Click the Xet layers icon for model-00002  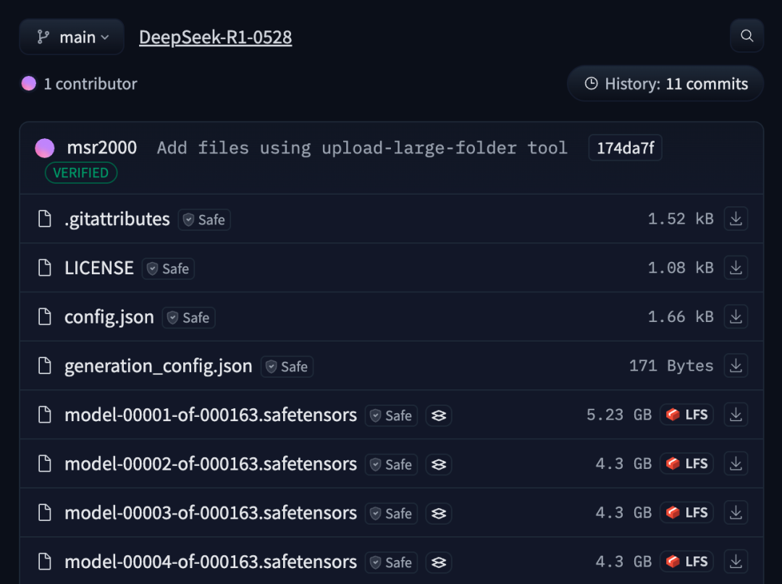(439, 465)
